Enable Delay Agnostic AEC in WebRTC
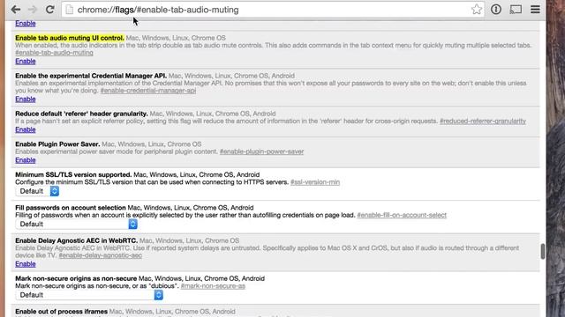Screen dimensions: 565x317 coord(26,264)
